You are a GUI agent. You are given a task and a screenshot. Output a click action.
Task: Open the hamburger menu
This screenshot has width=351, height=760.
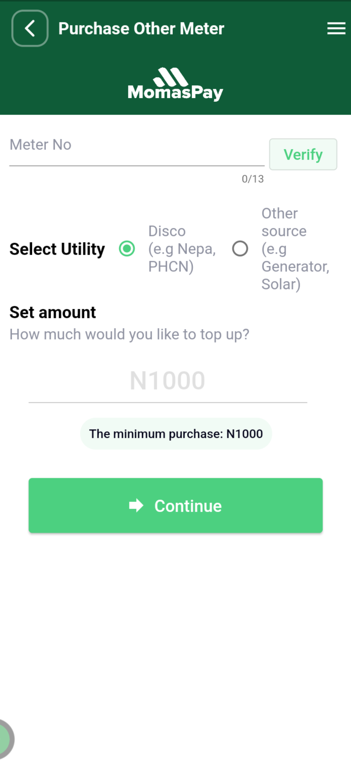(x=336, y=28)
